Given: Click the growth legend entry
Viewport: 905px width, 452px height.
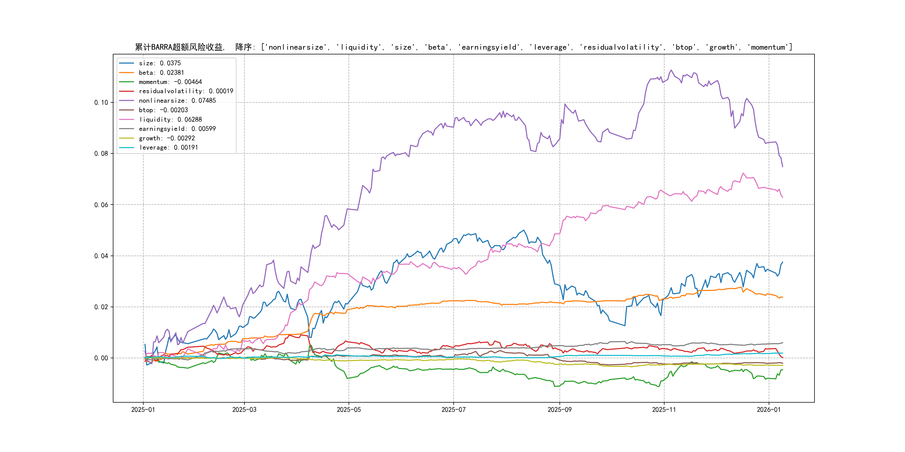Looking at the screenshot, I should [x=166, y=138].
